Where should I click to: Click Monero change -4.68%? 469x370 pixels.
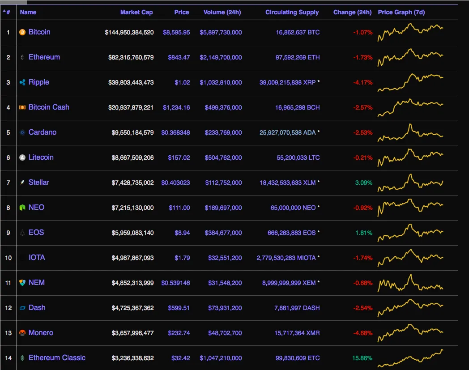pos(363,333)
